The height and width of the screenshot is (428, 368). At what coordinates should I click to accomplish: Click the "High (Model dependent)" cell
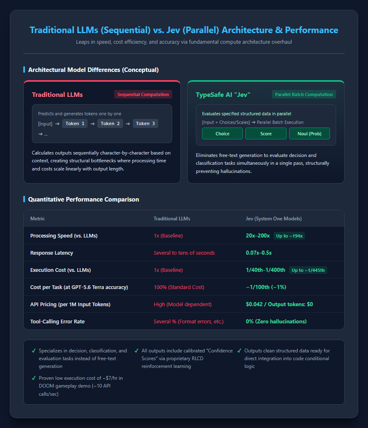pos(183,305)
